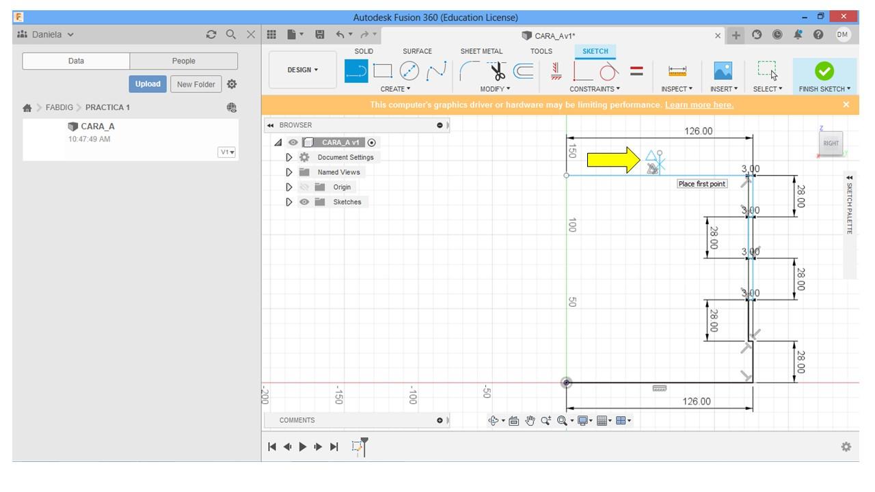Click the Upload button

148,84
